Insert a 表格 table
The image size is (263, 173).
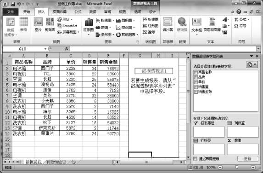point(24,22)
